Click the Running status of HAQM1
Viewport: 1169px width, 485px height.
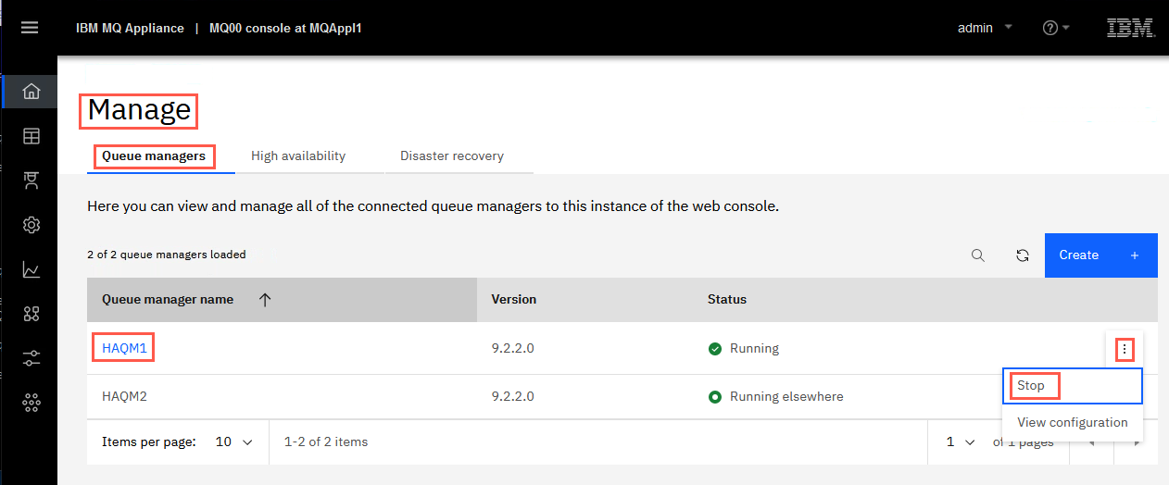pos(744,349)
